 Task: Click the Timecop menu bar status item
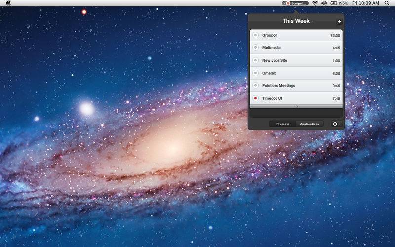(x=295, y=3)
